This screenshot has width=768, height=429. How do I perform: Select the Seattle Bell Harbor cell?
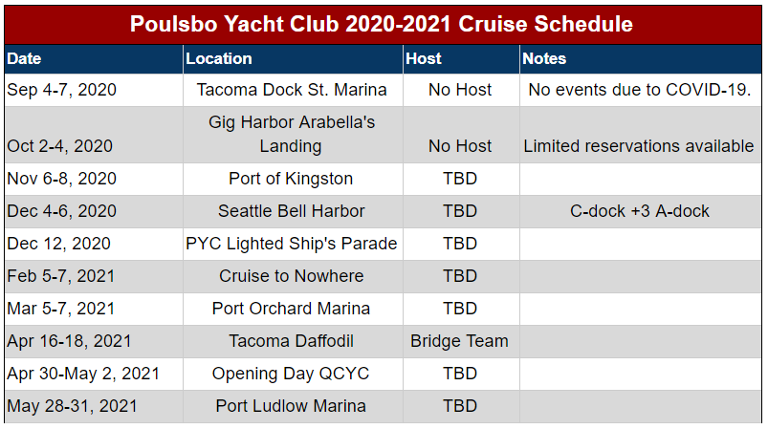coord(291,211)
